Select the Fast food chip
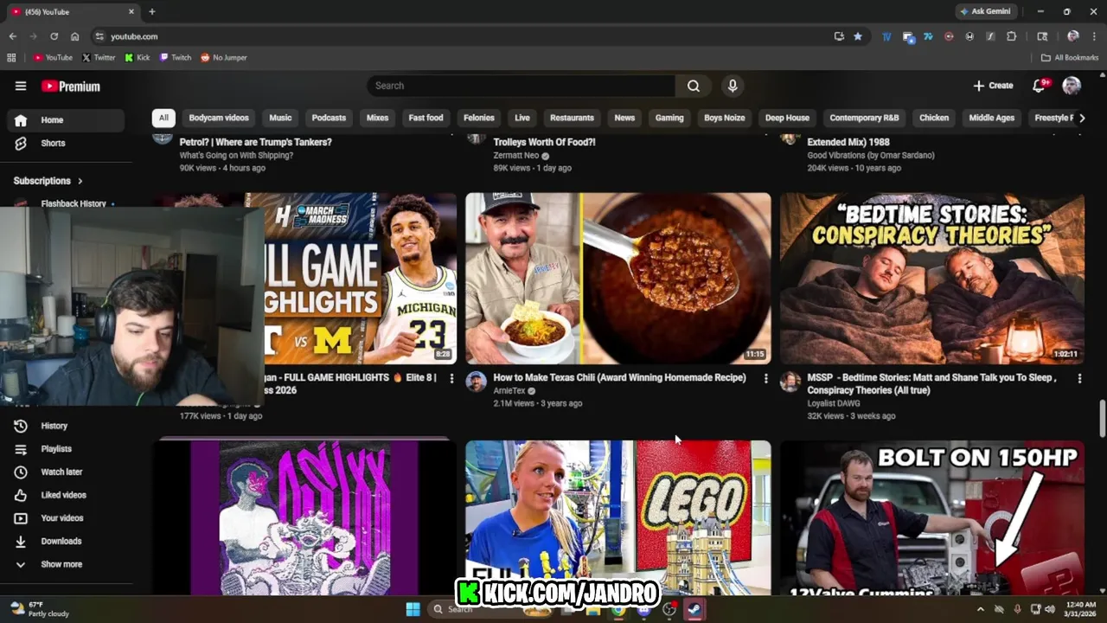The width and height of the screenshot is (1107, 623). click(x=426, y=118)
